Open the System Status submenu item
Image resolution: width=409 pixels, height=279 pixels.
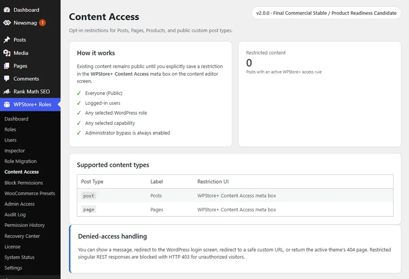click(19, 257)
